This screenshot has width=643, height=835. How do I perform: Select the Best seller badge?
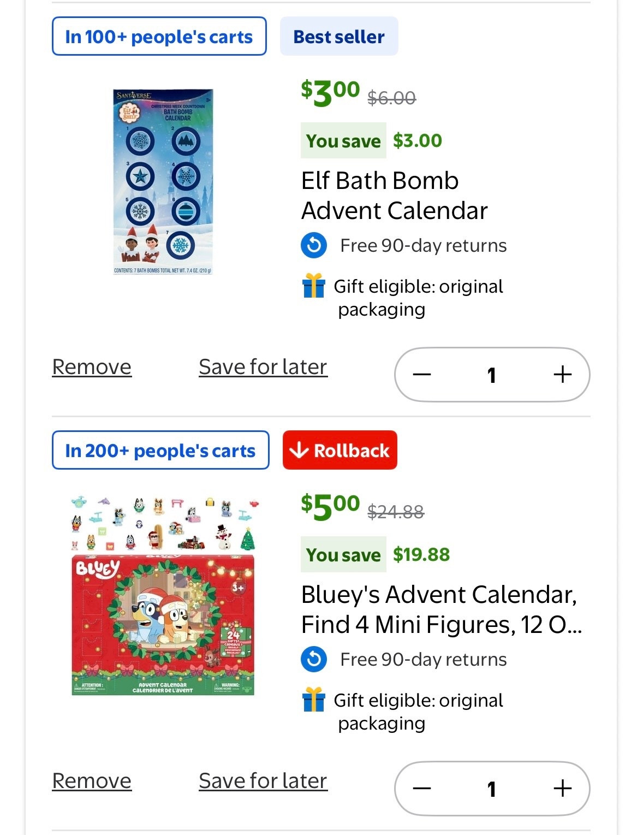click(x=338, y=36)
